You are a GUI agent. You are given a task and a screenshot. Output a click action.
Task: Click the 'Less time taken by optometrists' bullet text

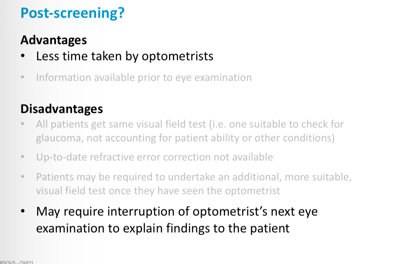125,56
